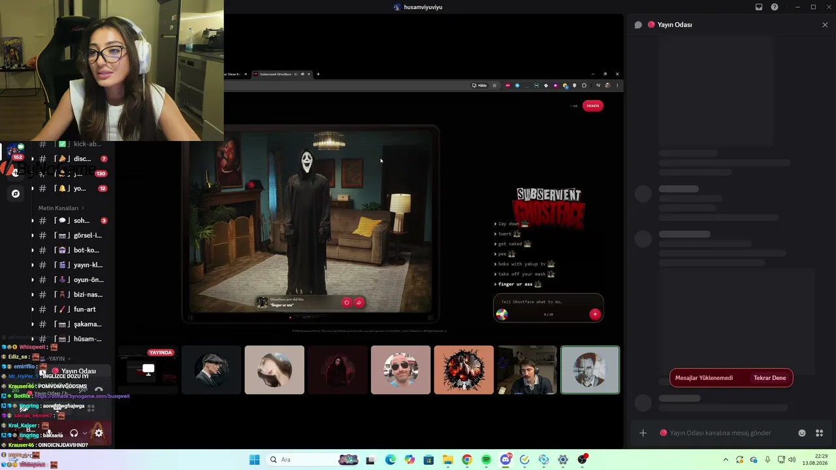Viewport: 836px width, 470px height.
Task: Open the kick-ab... channel
Action: pyautogui.click(x=75, y=144)
